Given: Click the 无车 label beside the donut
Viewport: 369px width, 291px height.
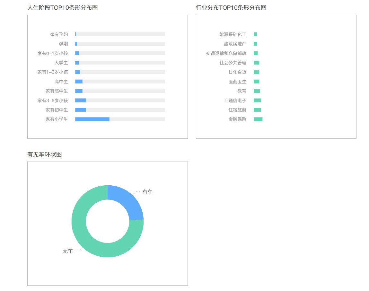Looking at the screenshot, I should [67, 251].
